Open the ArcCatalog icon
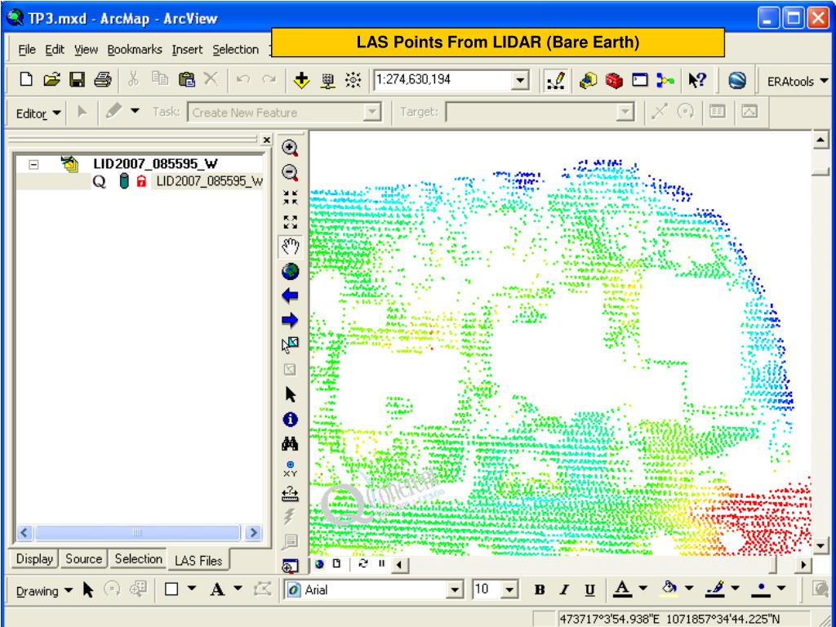Image resolution: width=836 pixels, height=627 pixels. (588, 81)
